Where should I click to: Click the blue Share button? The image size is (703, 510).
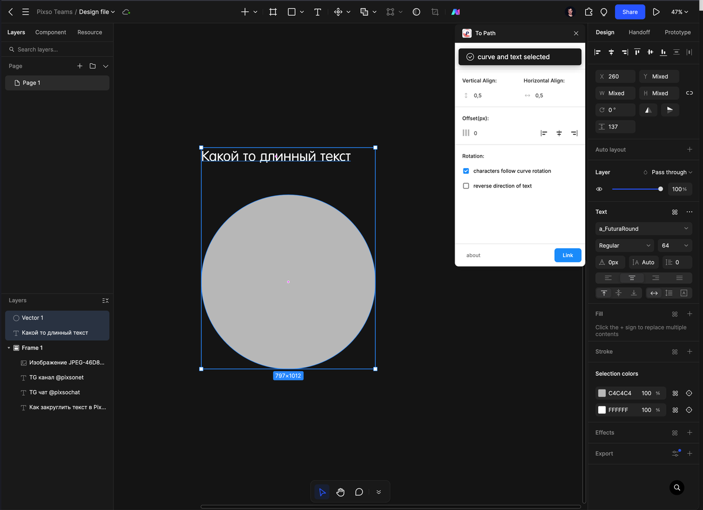click(x=630, y=12)
